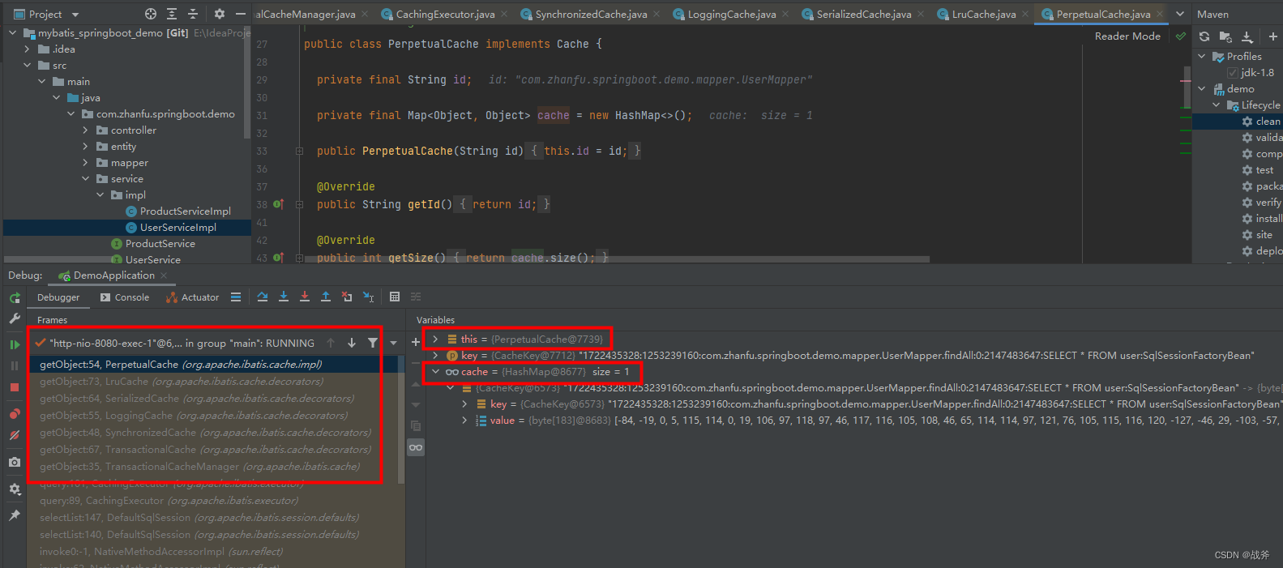Open the debug Console tab

[125, 297]
